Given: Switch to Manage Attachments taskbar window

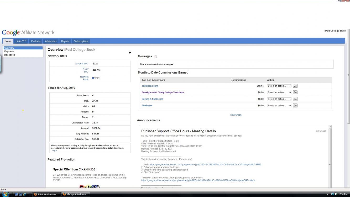Looking at the screenshot, I should click(x=75, y=194).
